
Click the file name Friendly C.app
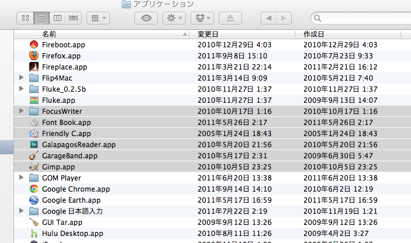pos(66,134)
